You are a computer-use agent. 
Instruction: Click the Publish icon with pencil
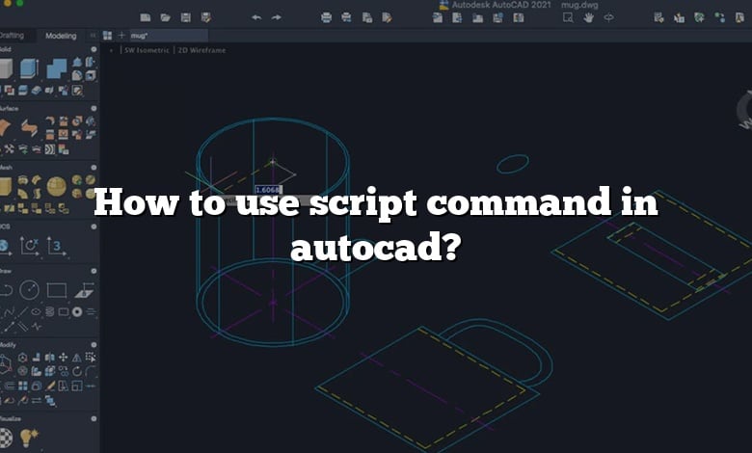[x=387, y=17]
